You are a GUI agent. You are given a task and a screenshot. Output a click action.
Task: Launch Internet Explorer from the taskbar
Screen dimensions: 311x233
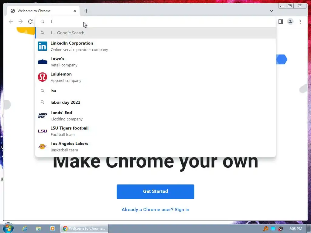[x=25, y=228]
